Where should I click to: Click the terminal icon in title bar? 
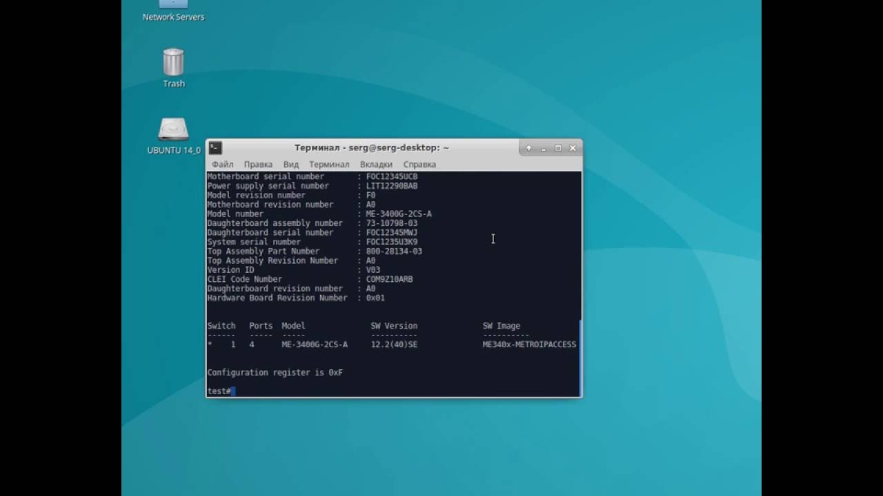coord(215,147)
